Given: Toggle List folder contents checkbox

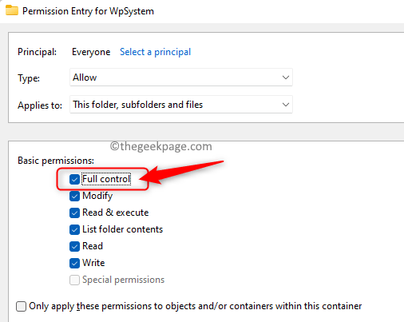Looking at the screenshot, I should 74,229.
